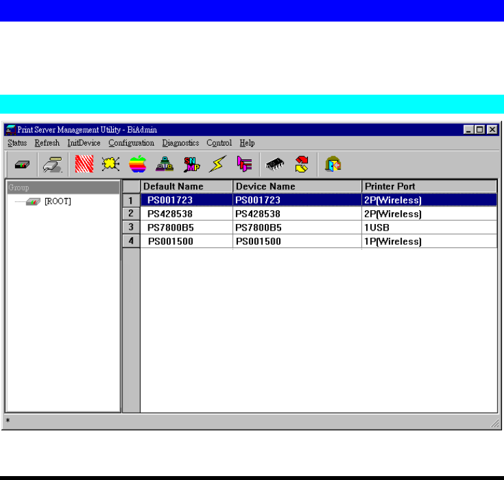
Task: Click 2P(Wireless) port in PS428538 row
Action: 429,214
